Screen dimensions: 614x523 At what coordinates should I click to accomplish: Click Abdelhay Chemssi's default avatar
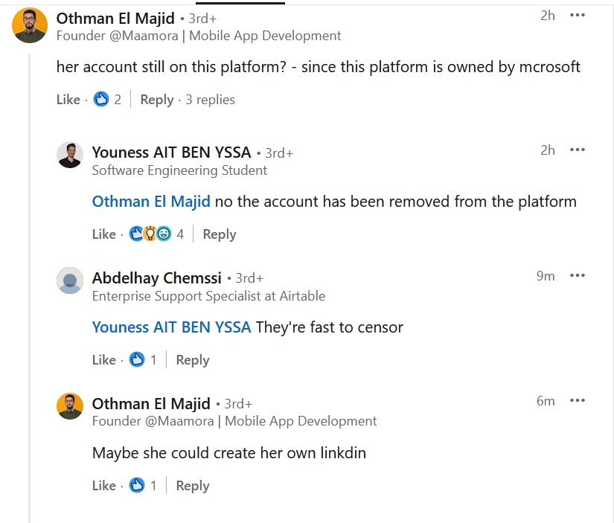[x=69, y=280]
